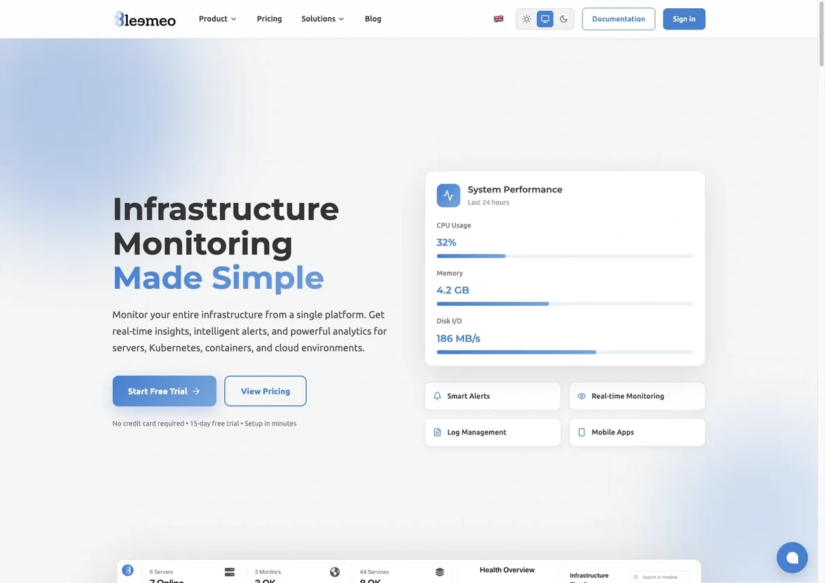Click the Log Management document icon
The image size is (825, 583).
pyautogui.click(x=437, y=432)
